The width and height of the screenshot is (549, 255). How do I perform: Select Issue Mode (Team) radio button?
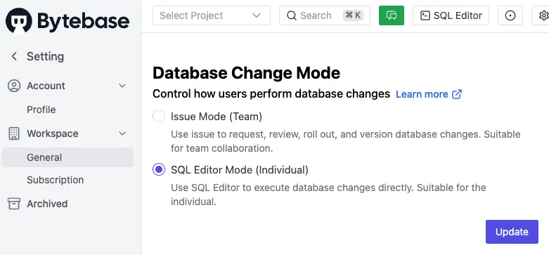tap(159, 116)
